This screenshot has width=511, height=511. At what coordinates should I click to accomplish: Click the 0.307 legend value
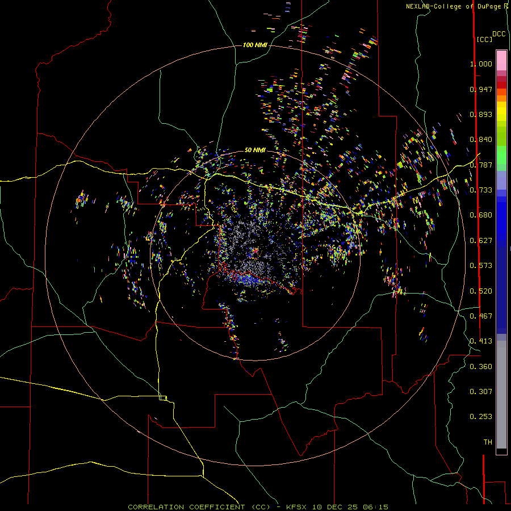pyautogui.click(x=481, y=391)
